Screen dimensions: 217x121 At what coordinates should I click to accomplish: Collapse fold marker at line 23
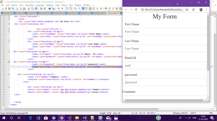click(x=9, y=52)
